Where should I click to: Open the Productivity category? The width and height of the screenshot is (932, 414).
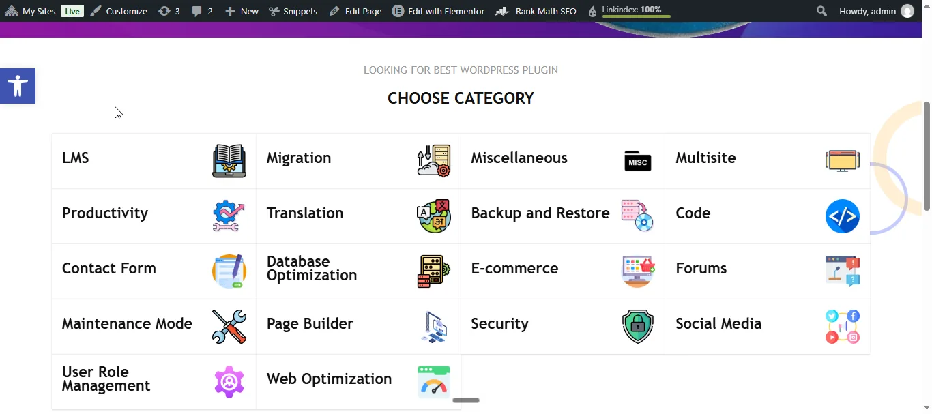(x=105, y=213)
